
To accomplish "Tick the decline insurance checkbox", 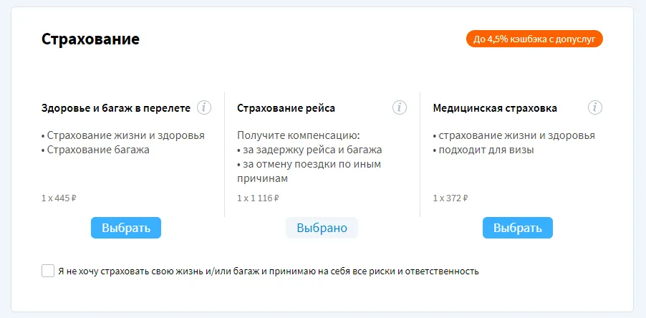I will pos(48,271).
